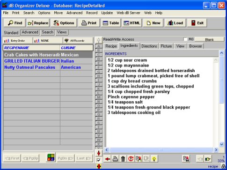Switch to the View tab

click(x=180, y=46)
